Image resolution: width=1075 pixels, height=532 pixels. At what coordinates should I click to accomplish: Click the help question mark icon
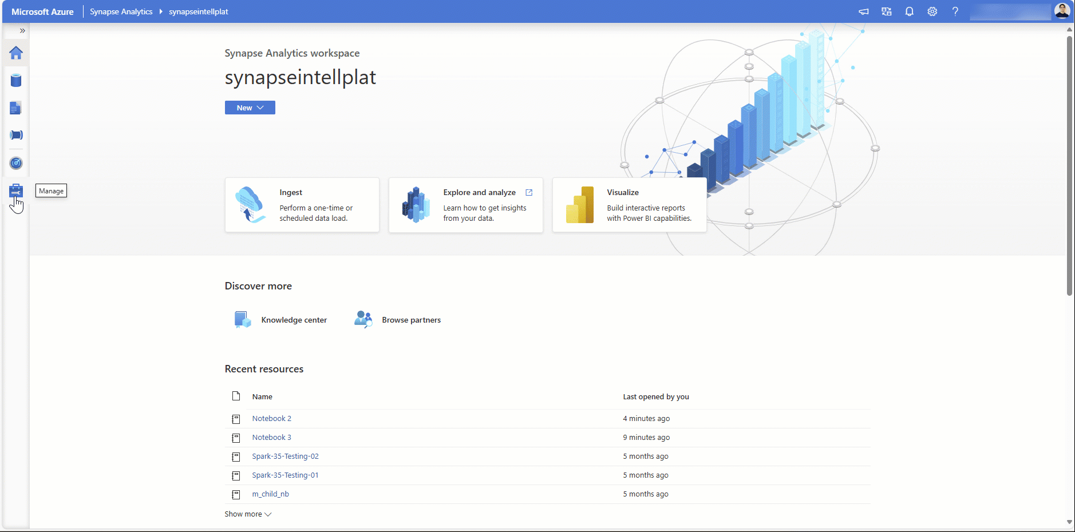[955, 11]
